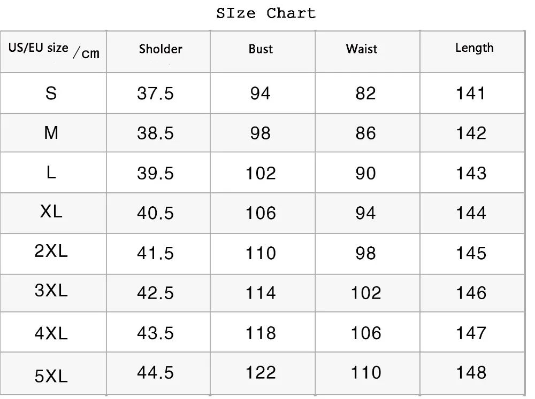535x399 pixels.
Task: Select the M size row label
Action: (51, 132)
